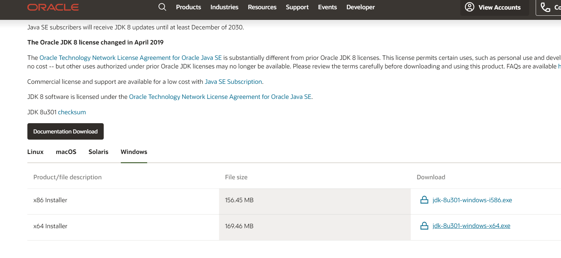Click the user account circle icon
This screenshot has height=258, width=561.
click(x=470, y=7)
